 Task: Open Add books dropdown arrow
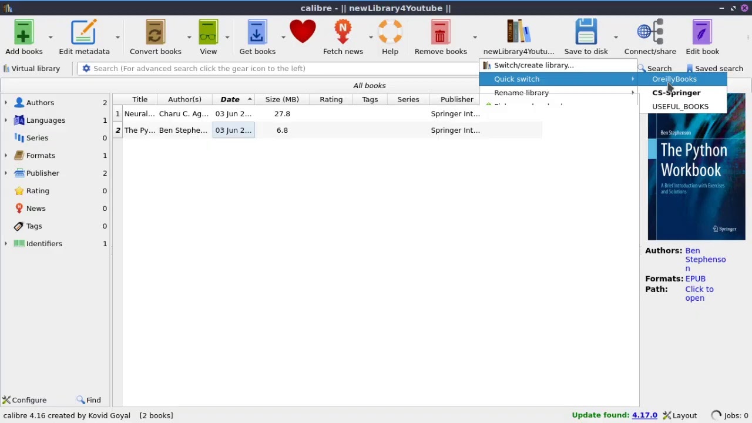[51, 37]
